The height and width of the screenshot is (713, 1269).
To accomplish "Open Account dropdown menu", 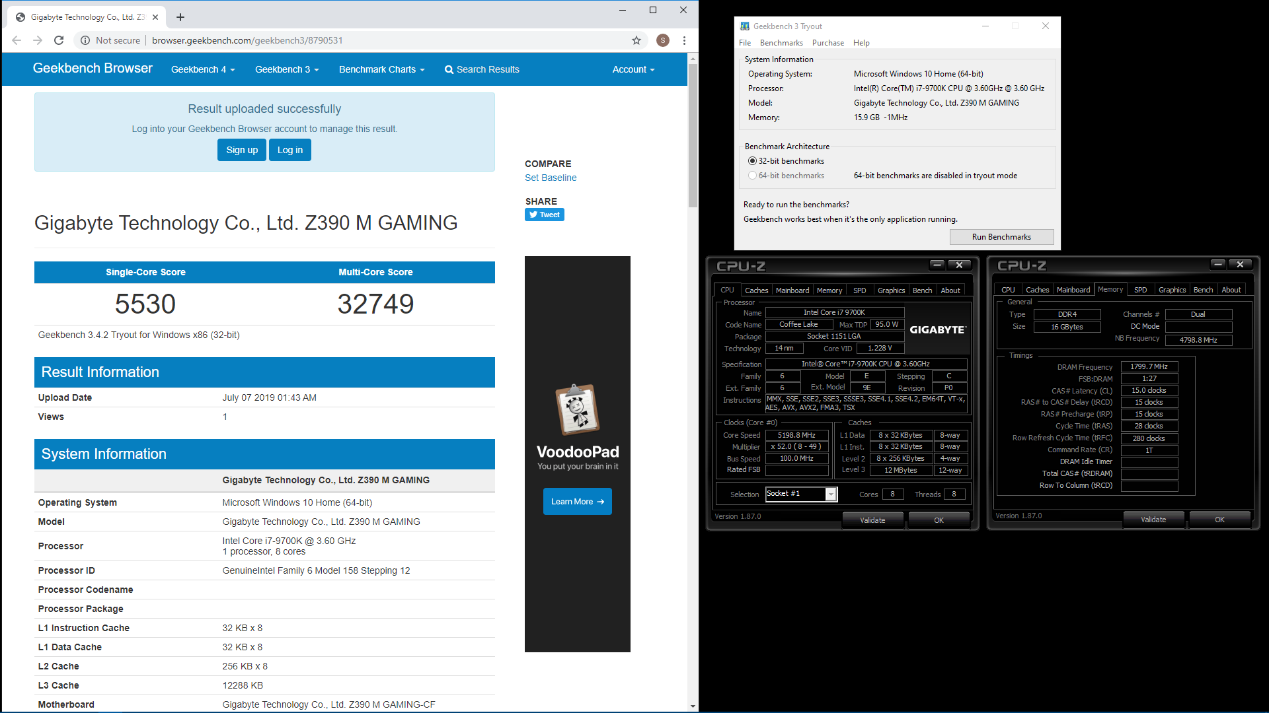I will (x=633, y=69).
